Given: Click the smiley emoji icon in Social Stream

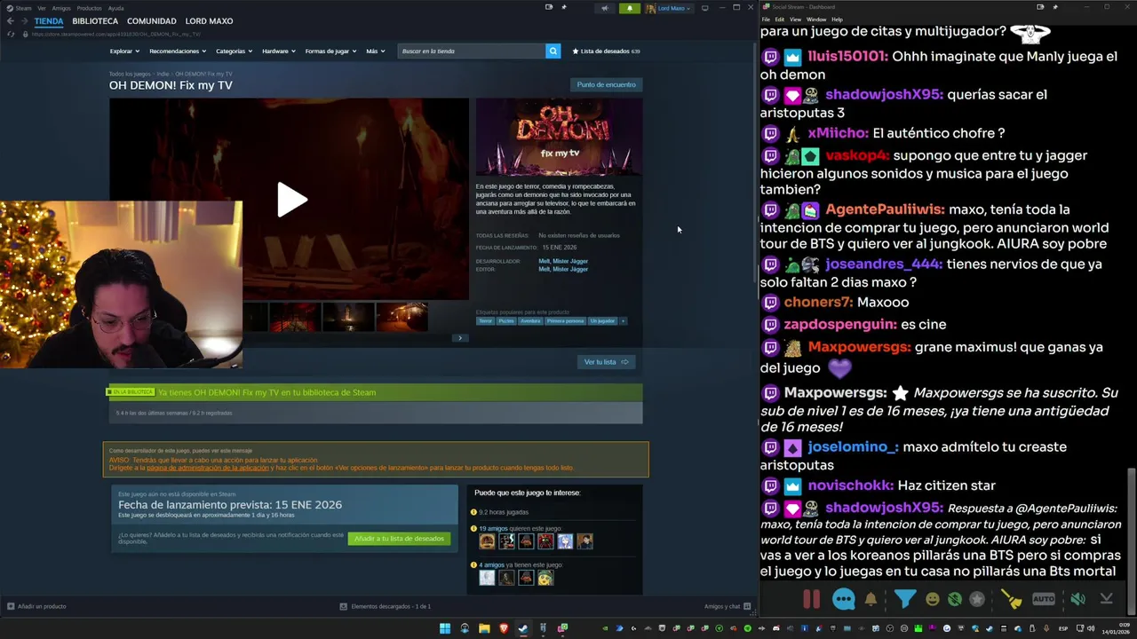Looking at the screenshot, I should (932, 599).
